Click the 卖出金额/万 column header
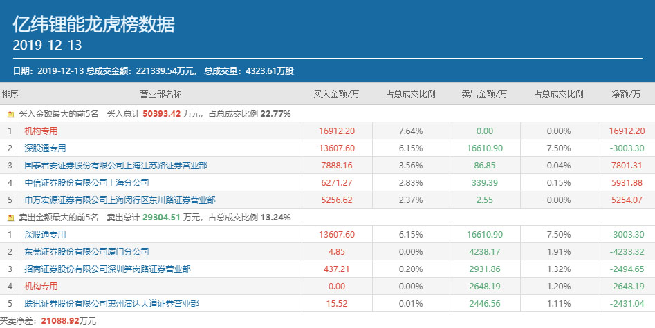 (484, 94)
